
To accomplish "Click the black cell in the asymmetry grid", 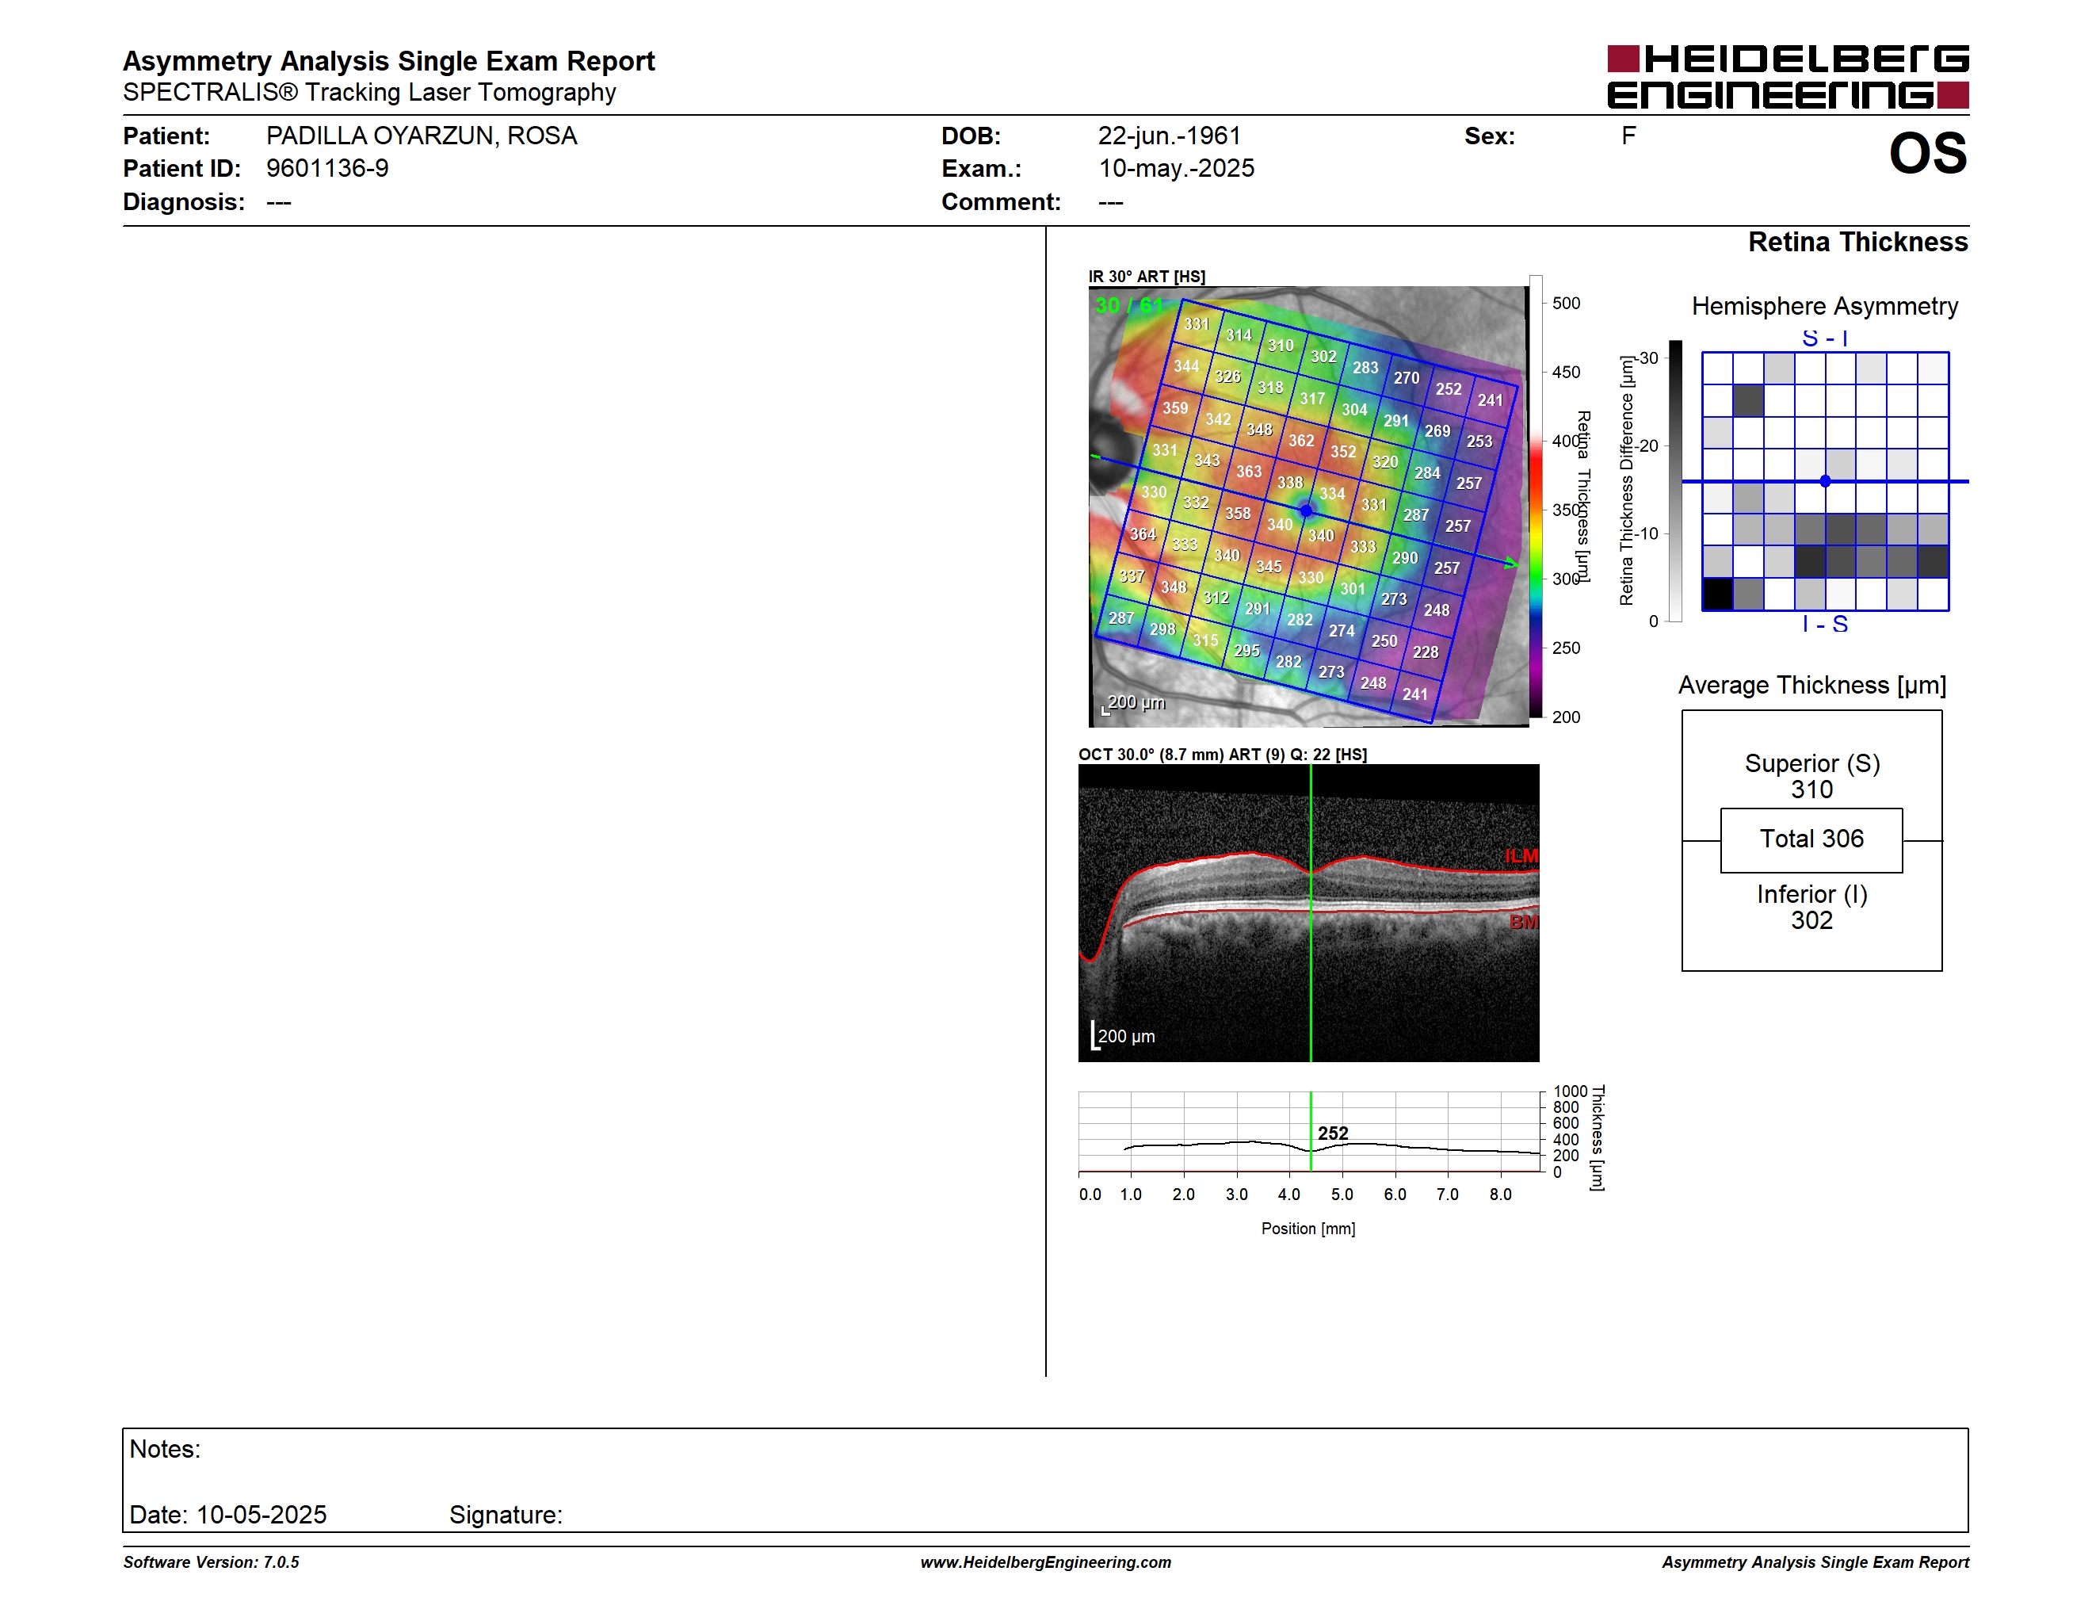I will point(1717,594).
